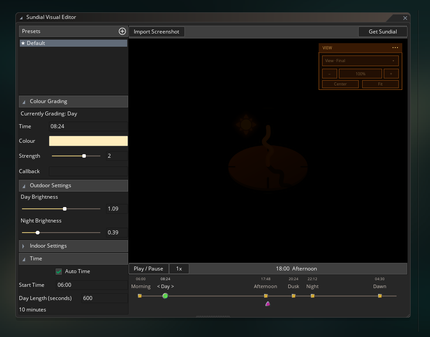Click the 100% zoom level button
Screen dimensions: 430x337
360,74
